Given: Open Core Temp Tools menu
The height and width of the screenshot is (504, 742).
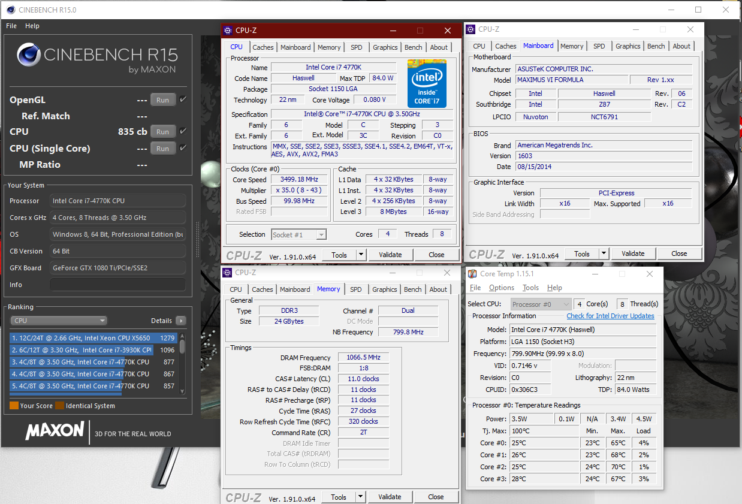Looking at the screenshot, I should (x=530, y=288).
